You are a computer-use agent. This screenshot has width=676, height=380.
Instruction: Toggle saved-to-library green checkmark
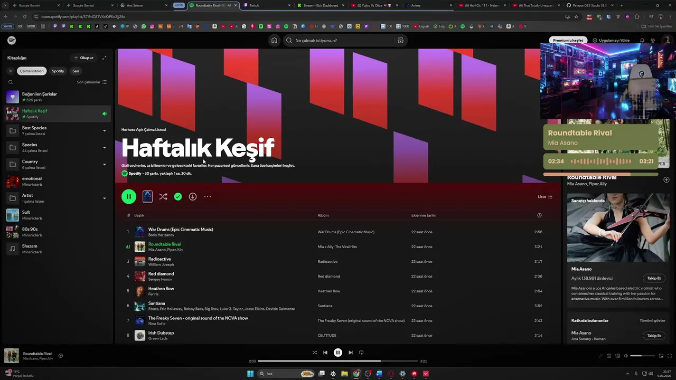tap(178, 196)
